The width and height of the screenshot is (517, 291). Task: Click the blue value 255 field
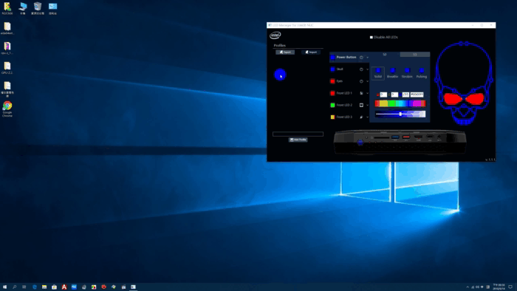[x=405, y=95]
